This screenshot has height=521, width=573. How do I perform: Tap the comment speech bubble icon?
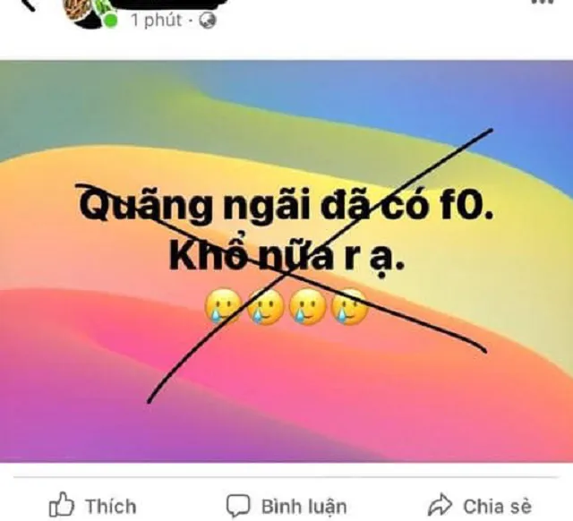coord(238,506)
